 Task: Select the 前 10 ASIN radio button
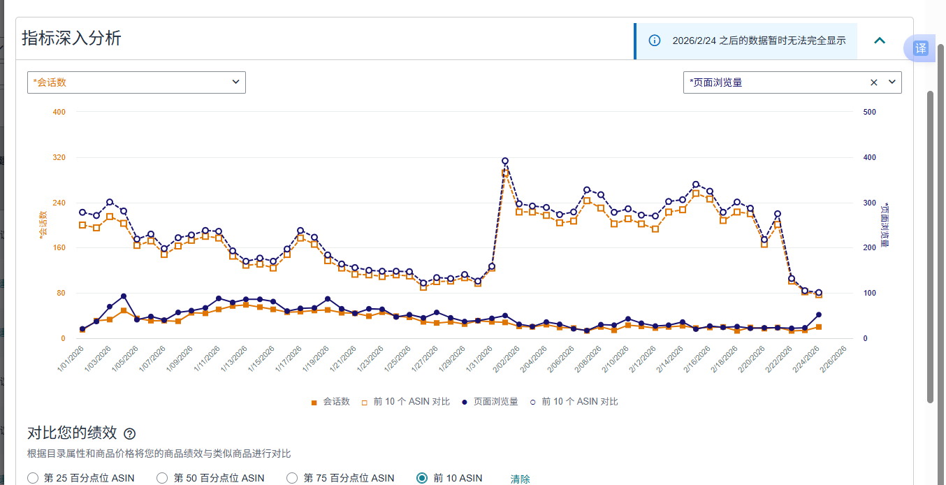pyautogui.click(x=422, y=478)
